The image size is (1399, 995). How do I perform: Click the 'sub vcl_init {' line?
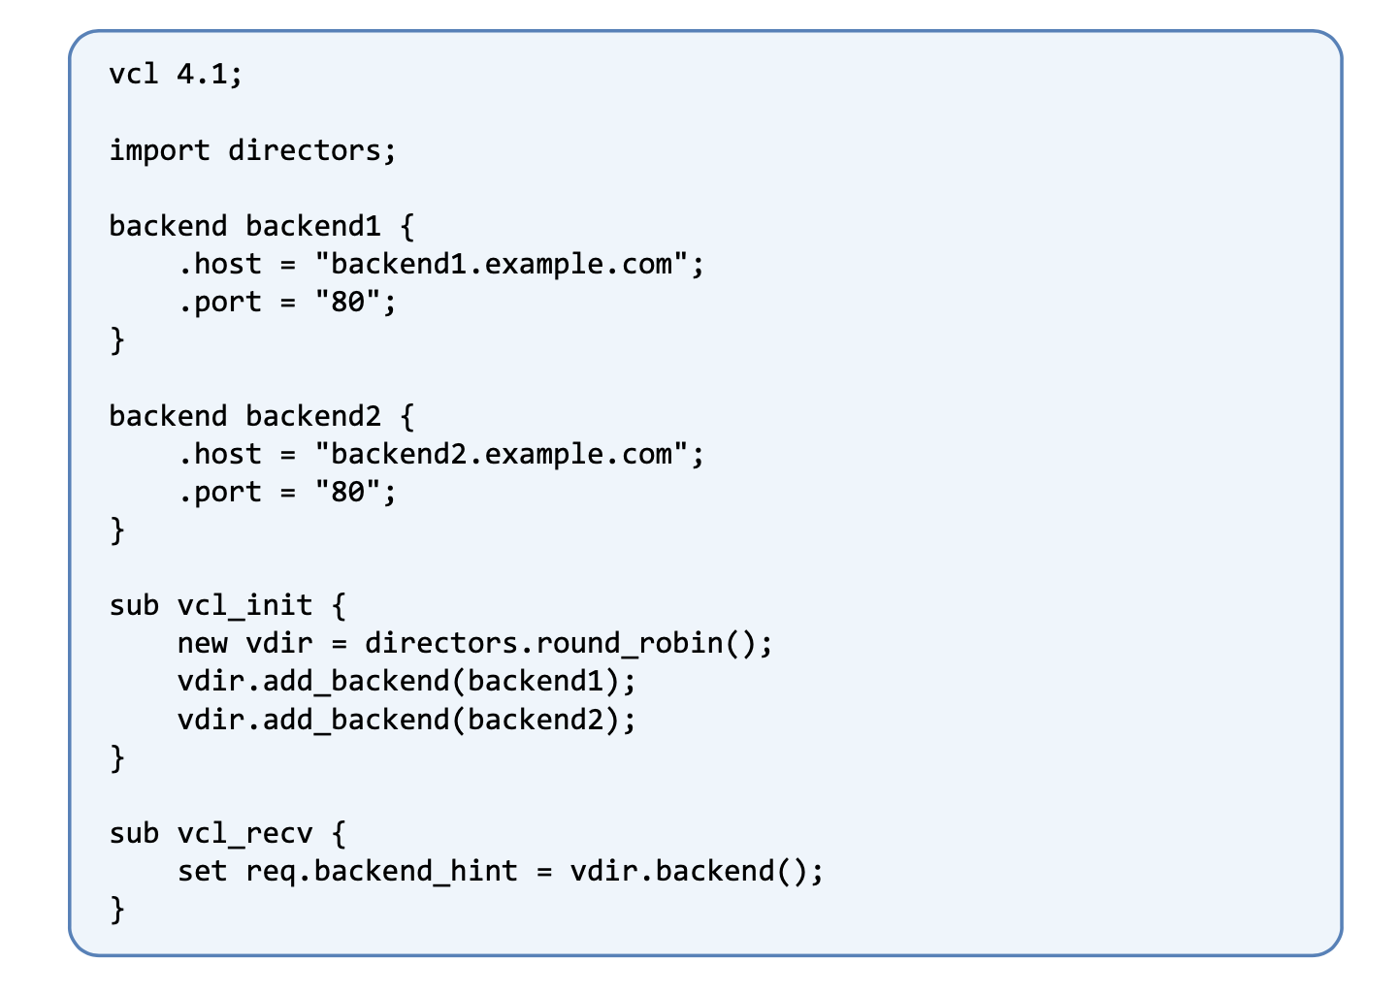click(227, 606)
